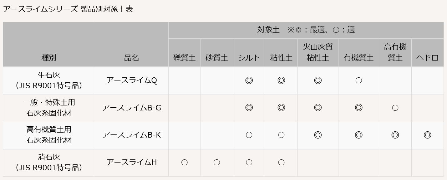Click the 生石灰 (JIS R9001特号品) category cell
The height and width of the screenshot is (180, 447).
pyautogui.click(x=49, y=81)
